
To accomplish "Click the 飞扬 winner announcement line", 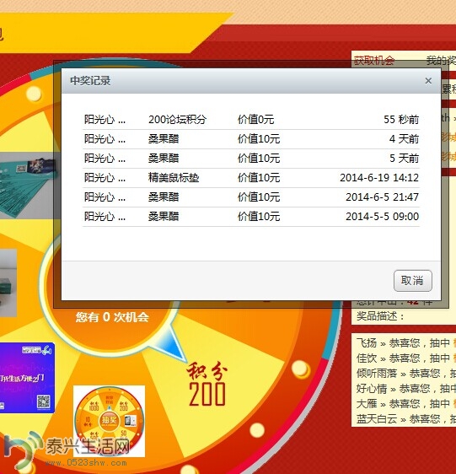I will coord(405,342).
